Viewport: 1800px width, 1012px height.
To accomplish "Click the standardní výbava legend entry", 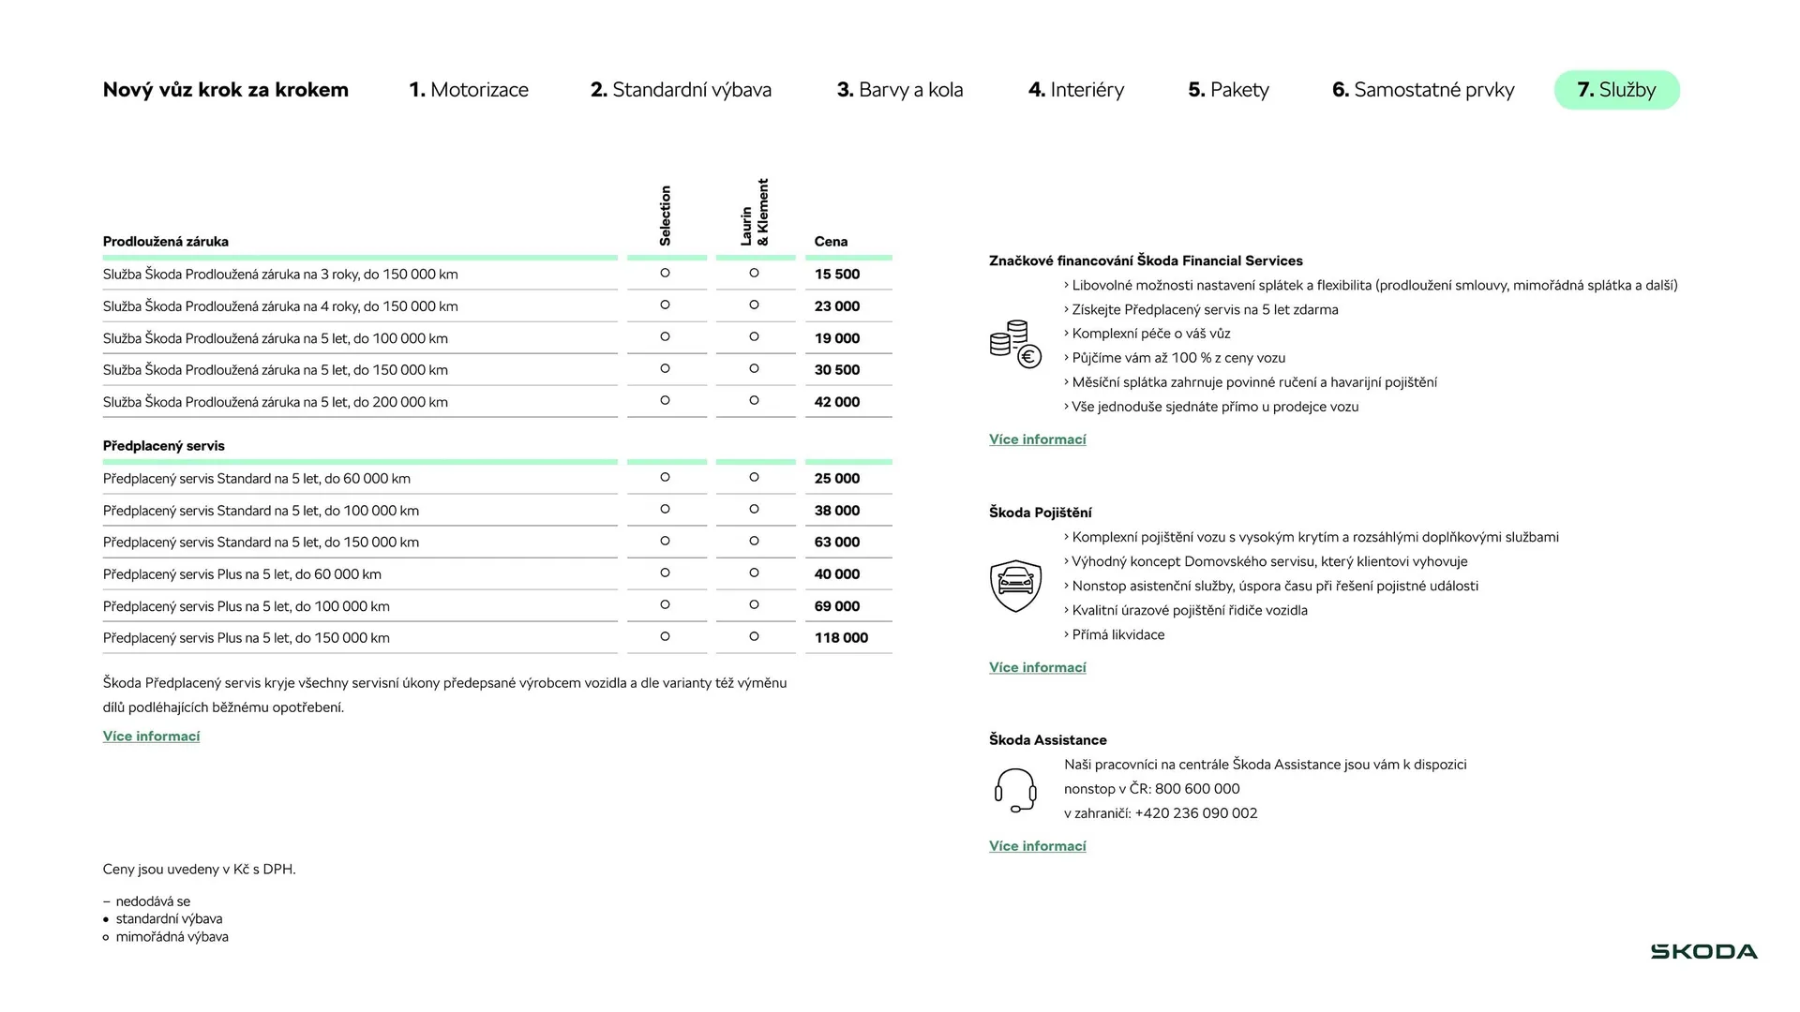I will coord(163,919).
